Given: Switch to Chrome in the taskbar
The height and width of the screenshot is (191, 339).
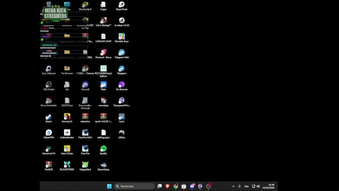Looking at the screenshot, I should (x=176, y=186).
